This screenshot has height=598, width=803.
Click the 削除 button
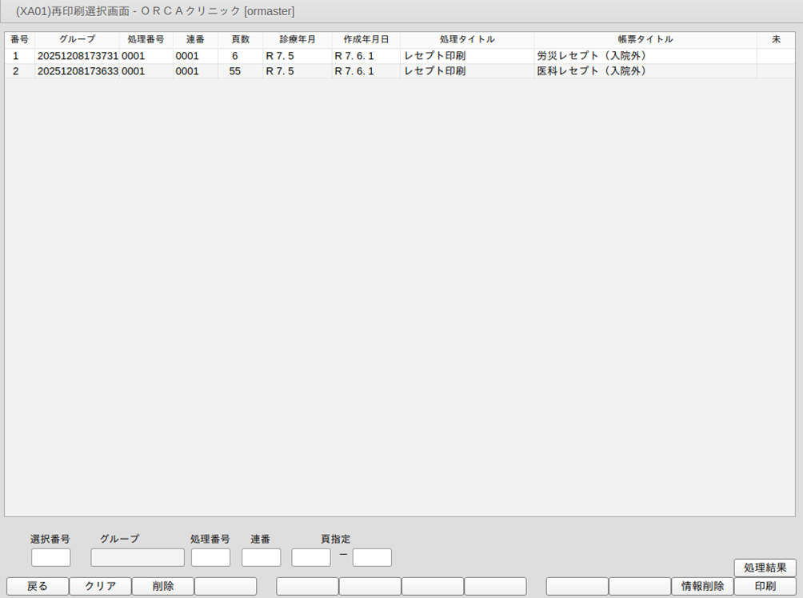coord(162,586)
